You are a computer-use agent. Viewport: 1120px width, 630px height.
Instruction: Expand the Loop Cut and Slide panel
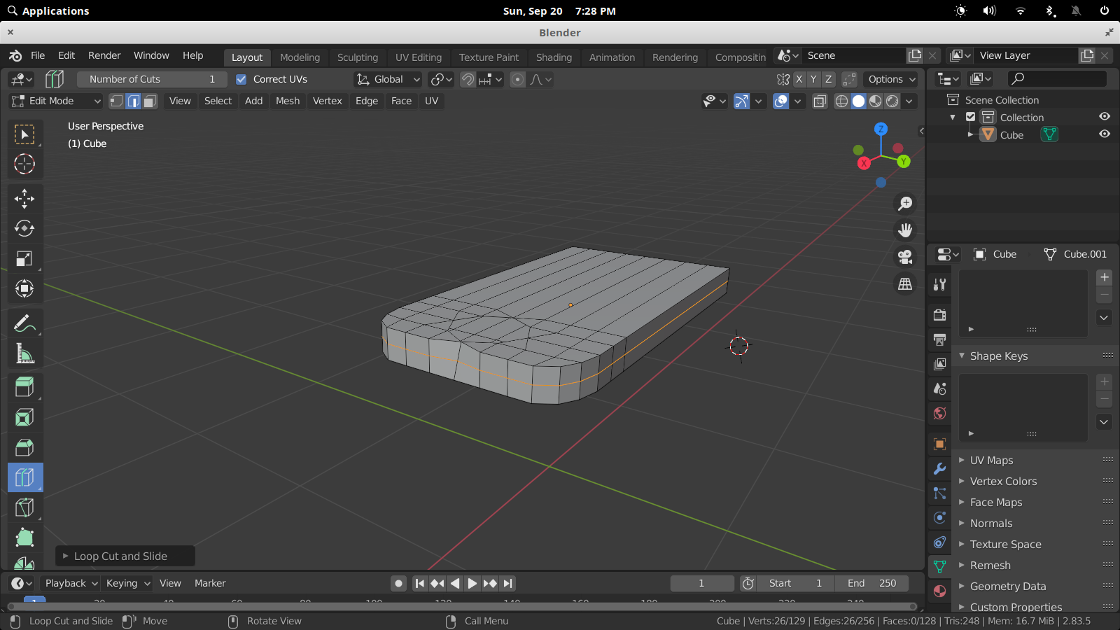tap(125, 556)
